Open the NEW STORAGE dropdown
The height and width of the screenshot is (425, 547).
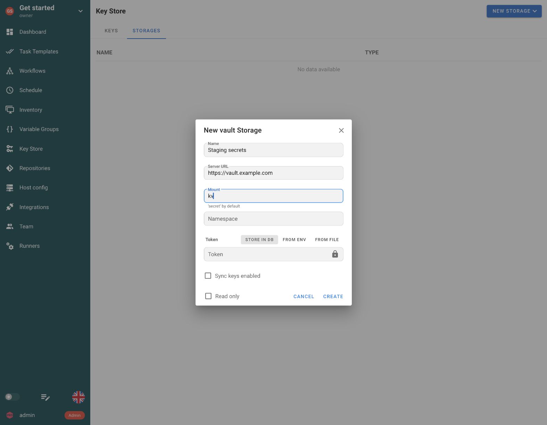coord(514,11)
